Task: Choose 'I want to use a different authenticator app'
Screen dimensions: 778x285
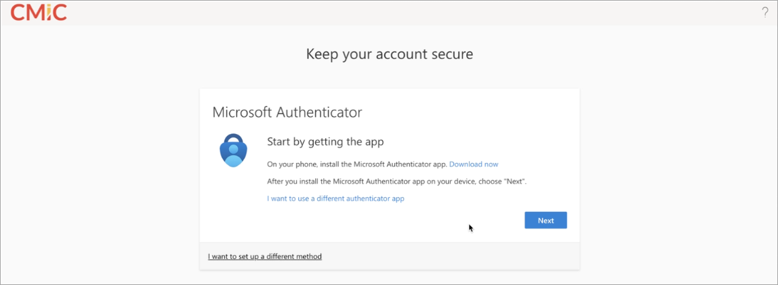Action: (x=336, y=198)
